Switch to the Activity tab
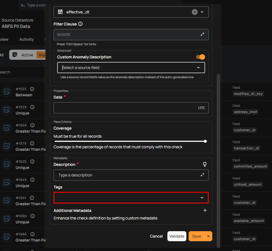Screen dimensions: 272x251 coord(27,39)
